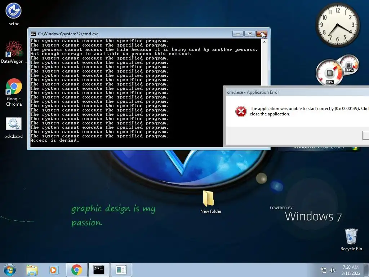Screen dimensions: 369x277
Task: Click the C:\Windows\system32\cmd.exe window title
Action: pyautogui.click(x=68, y=34)
